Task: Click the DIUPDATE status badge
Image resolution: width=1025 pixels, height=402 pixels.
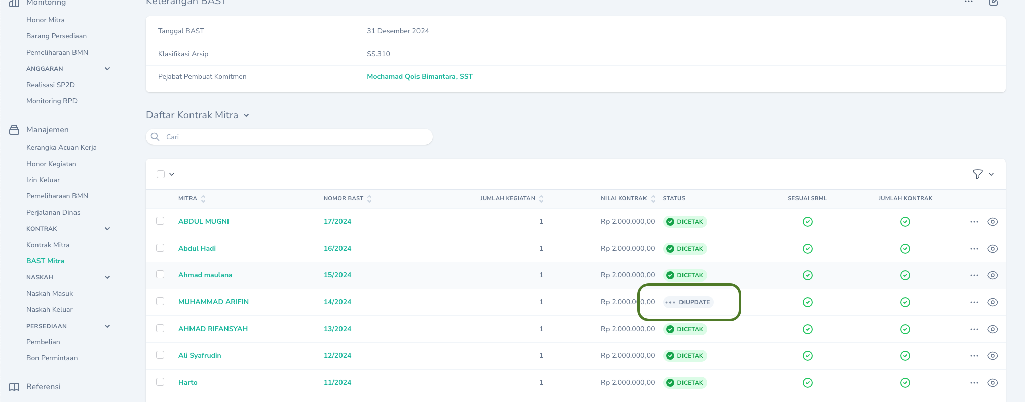Action: point(689,302)
